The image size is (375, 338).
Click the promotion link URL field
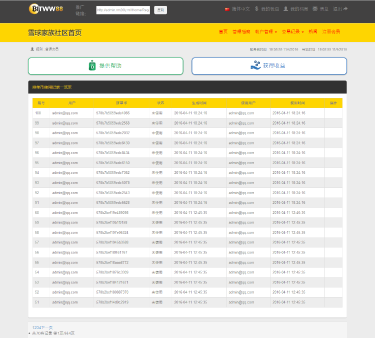123,10
